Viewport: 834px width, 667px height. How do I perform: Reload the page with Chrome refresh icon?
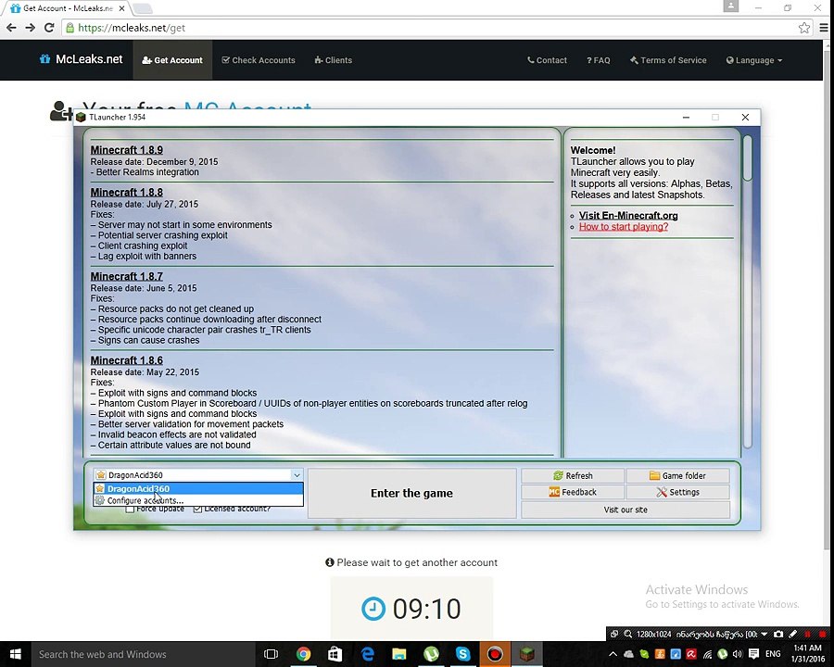49,28
